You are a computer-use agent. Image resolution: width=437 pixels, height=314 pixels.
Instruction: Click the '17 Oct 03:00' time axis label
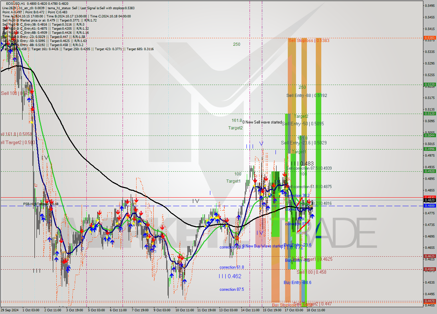(x=294, y=310)
